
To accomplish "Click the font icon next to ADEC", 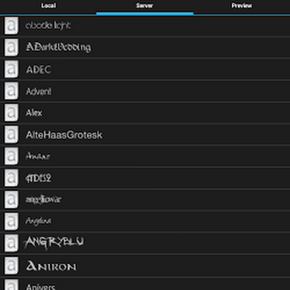I will coord(11,69).
